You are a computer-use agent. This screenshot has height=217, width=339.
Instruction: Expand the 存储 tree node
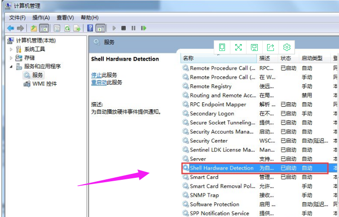pyautogui.click(x=11, y=58)
